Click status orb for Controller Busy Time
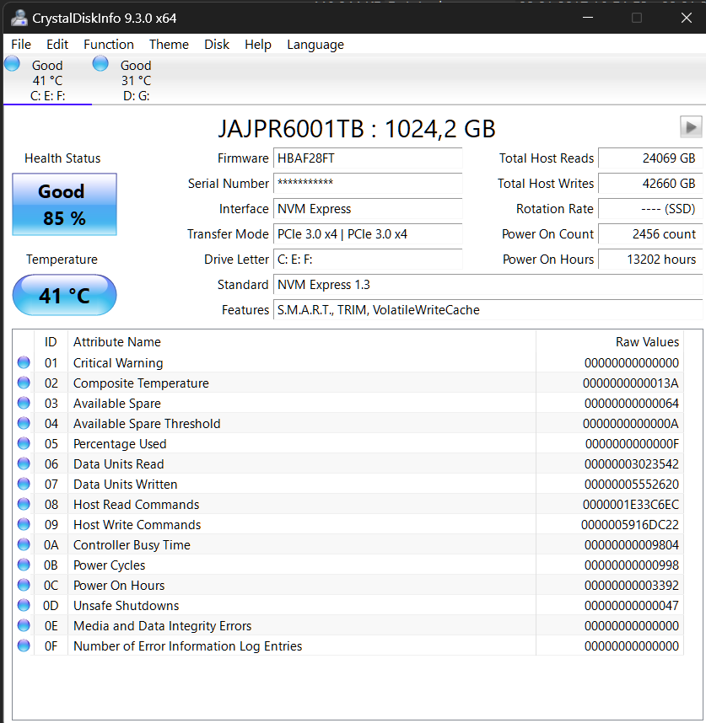706x723 pixels. coord(24,545)
